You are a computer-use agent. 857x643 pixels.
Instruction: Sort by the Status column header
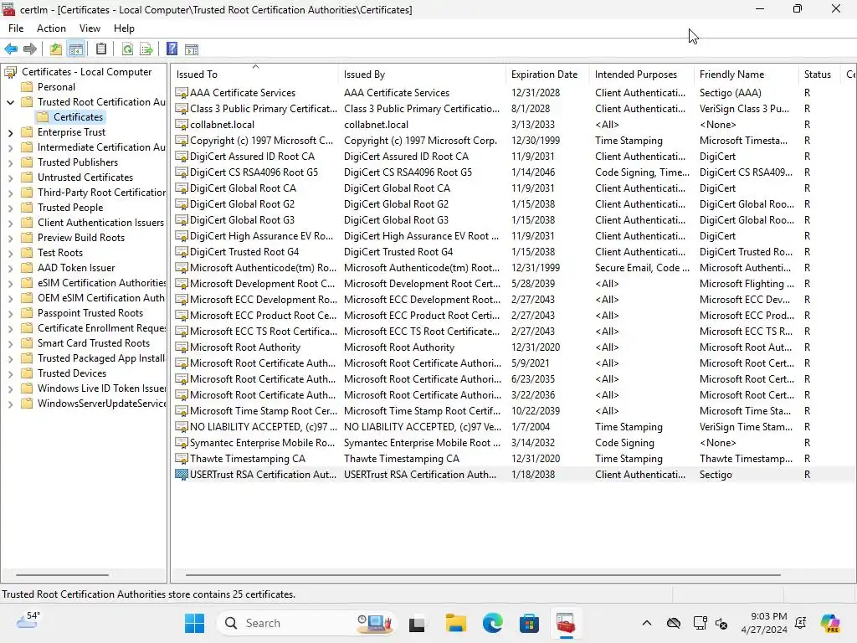(x=819, y=75)
